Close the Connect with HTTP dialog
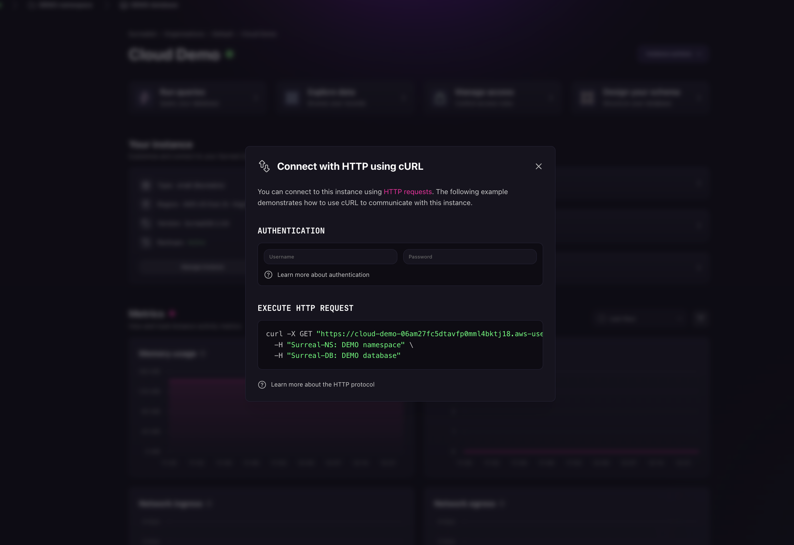This screenshot has height=545, width=794. tap(538, 166)
